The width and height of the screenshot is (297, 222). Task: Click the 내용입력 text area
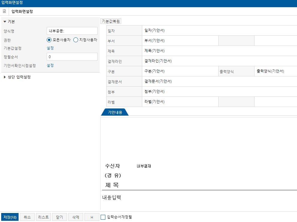[x=112, y=197]
